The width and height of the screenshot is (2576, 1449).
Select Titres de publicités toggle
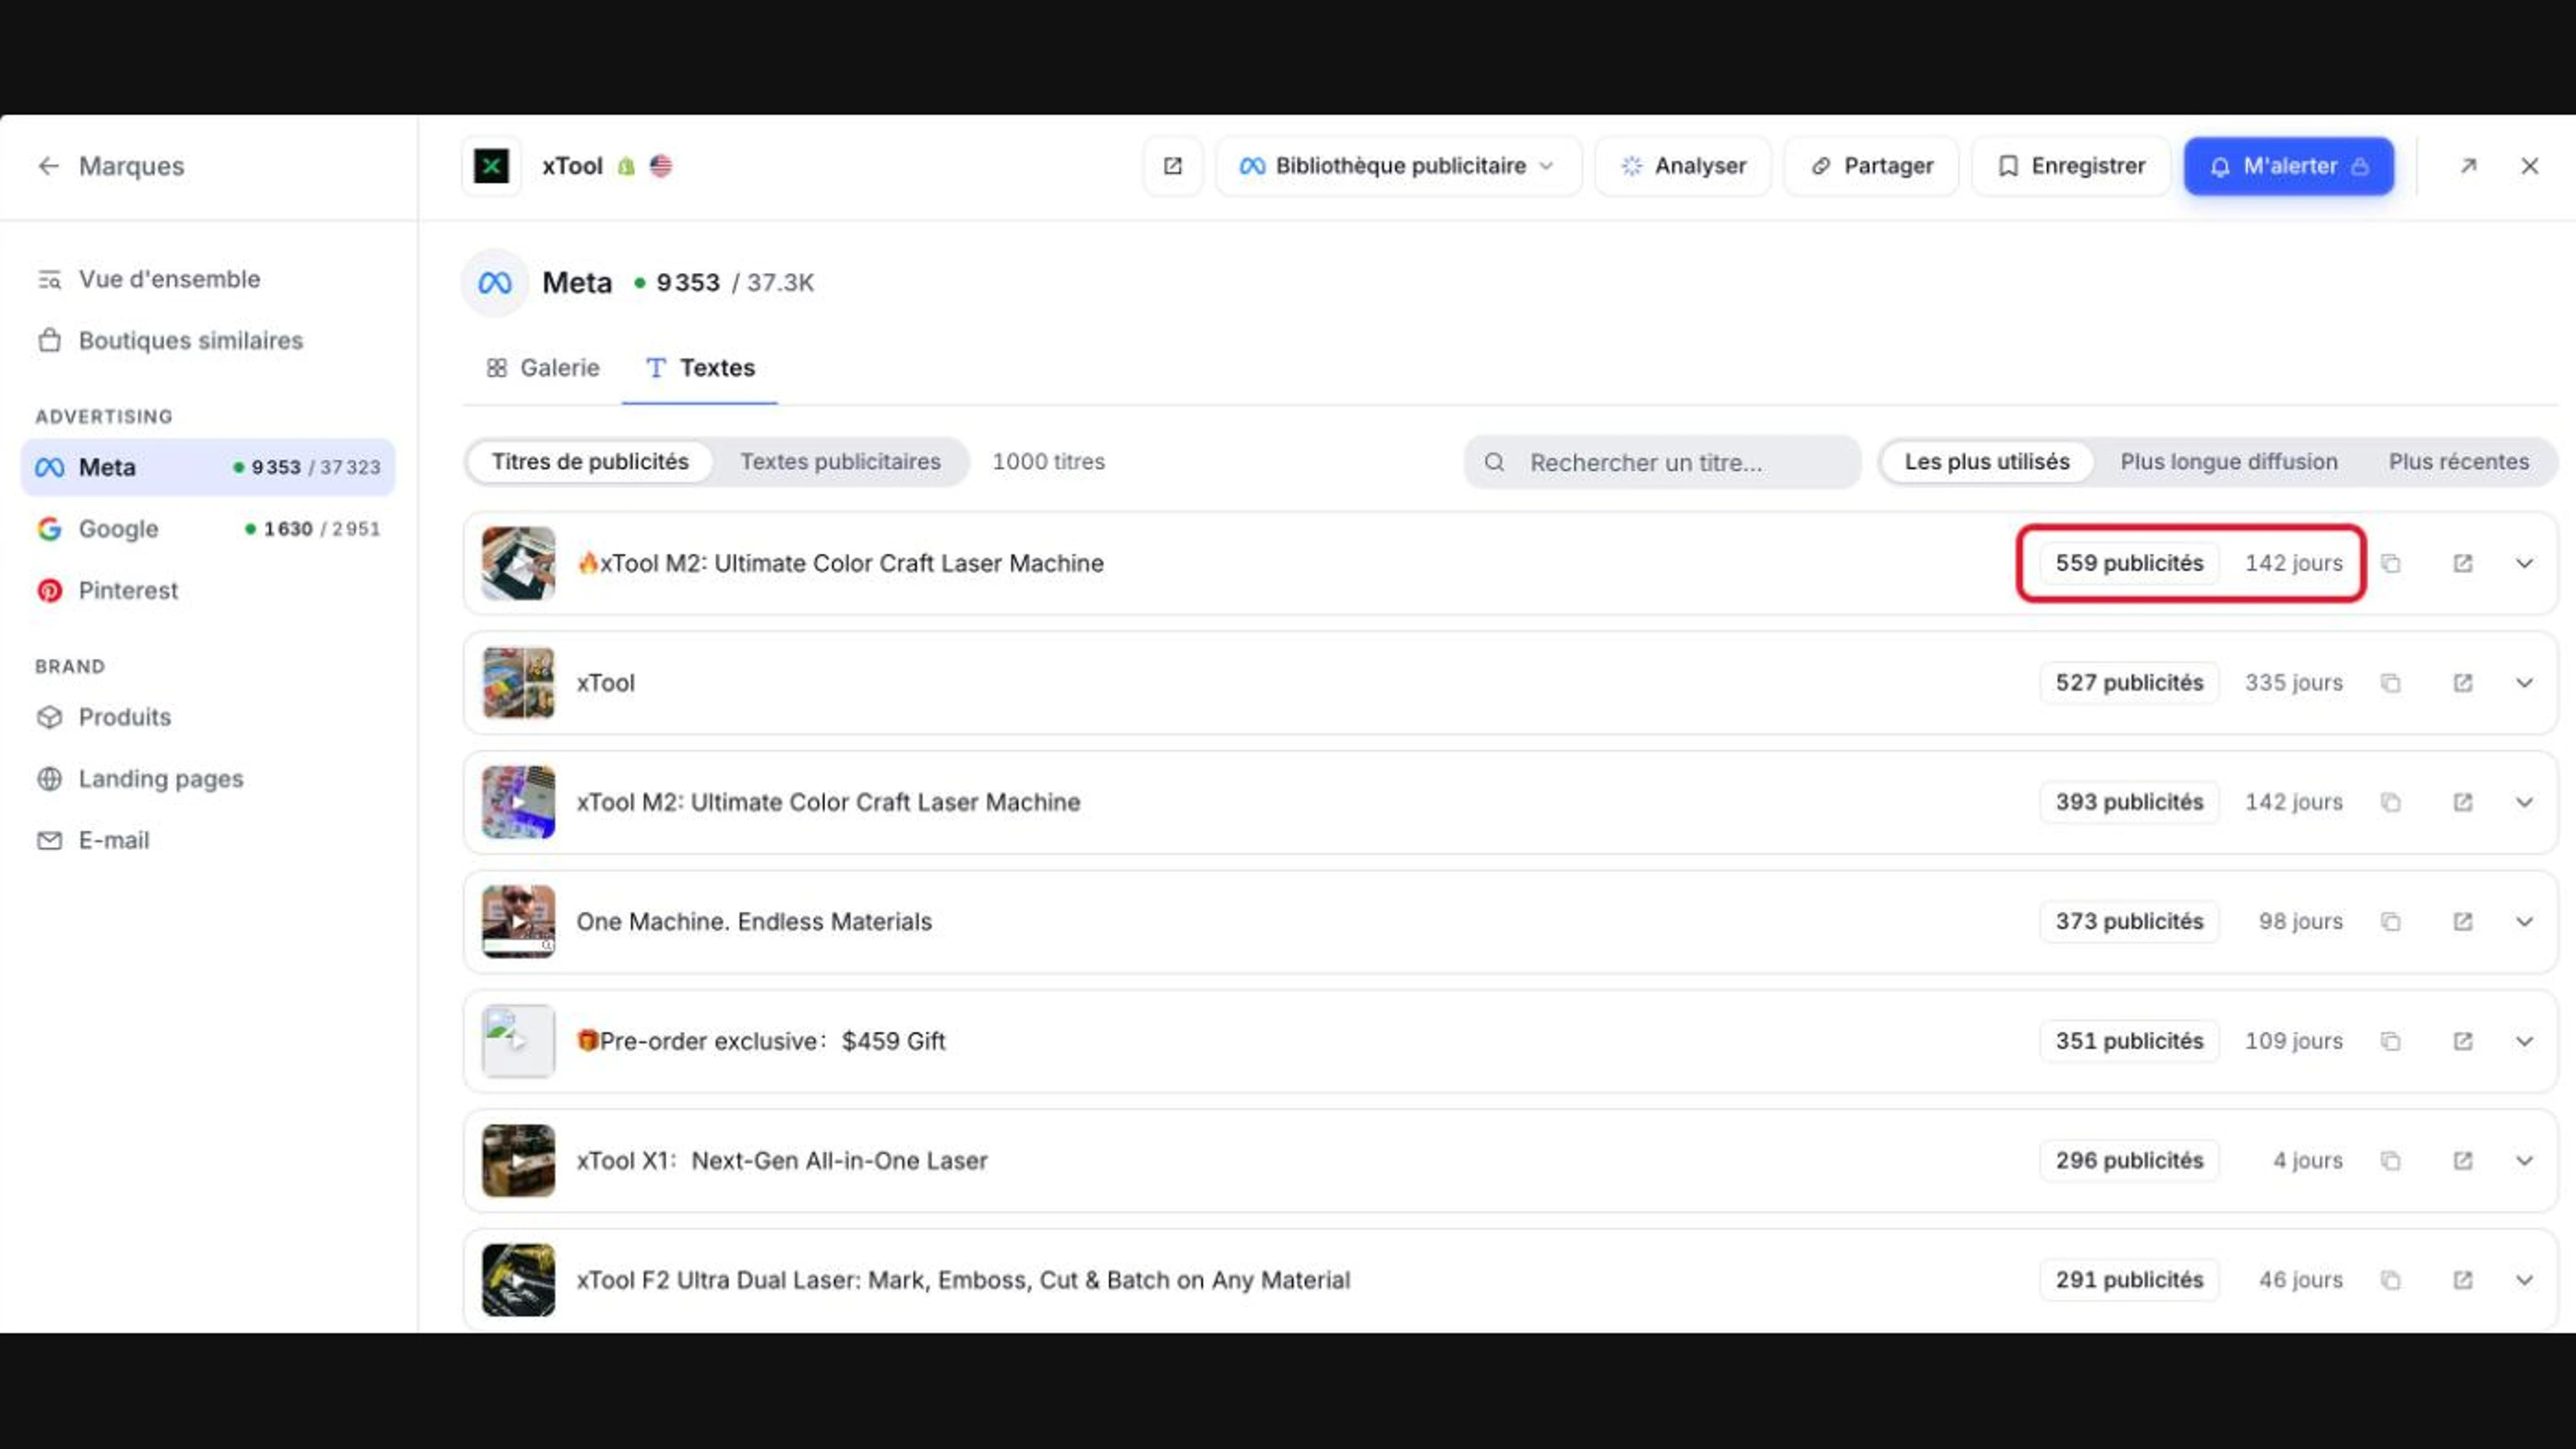point(590,462)
